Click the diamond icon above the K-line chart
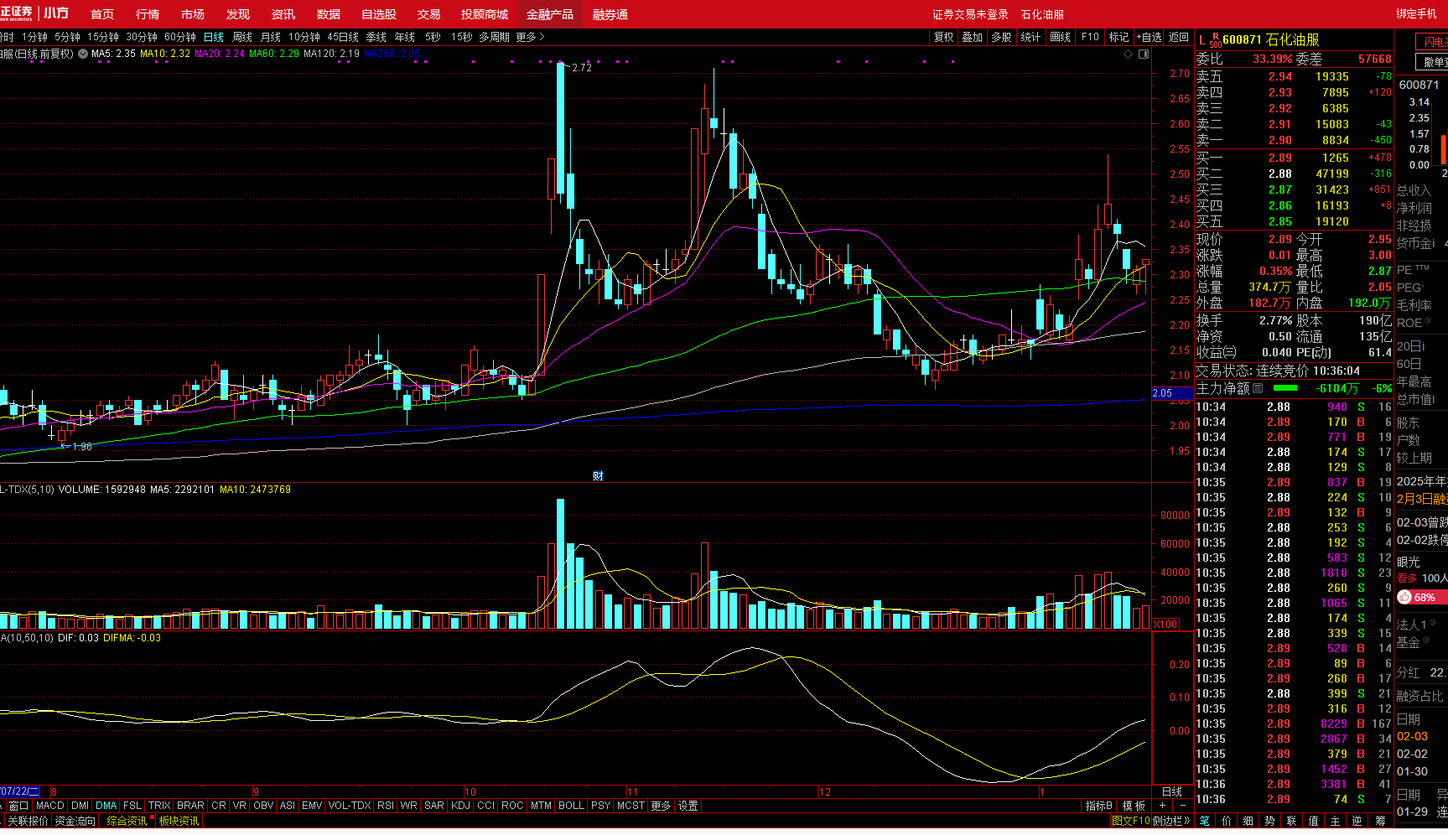 tap(1128, 54)
